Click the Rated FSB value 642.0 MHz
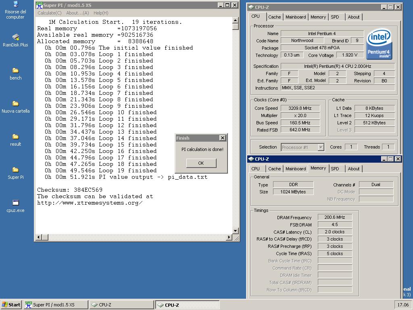The height and width of the screenshot is (310, 413). 300,130
